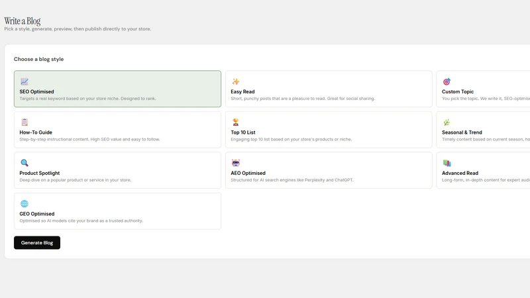Click the AEO Optimised robot icon
Viewport: 530px width, 298px height.
click(x=236, y=163)
